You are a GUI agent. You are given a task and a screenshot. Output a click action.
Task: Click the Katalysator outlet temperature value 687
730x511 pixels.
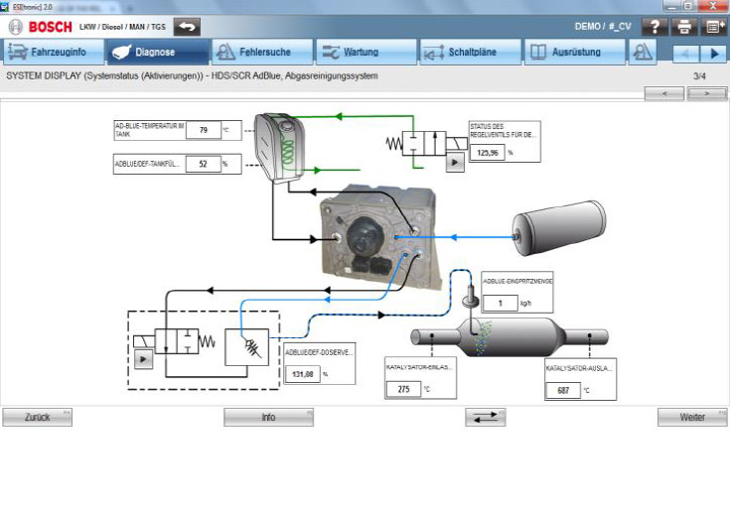(563, 390)
